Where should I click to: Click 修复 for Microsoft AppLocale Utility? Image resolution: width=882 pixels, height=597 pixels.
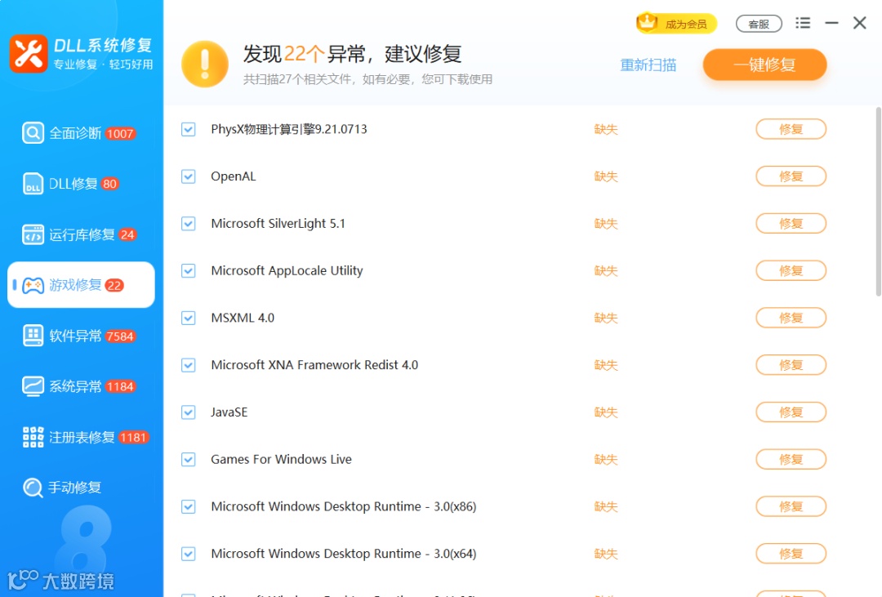(791, 270)
